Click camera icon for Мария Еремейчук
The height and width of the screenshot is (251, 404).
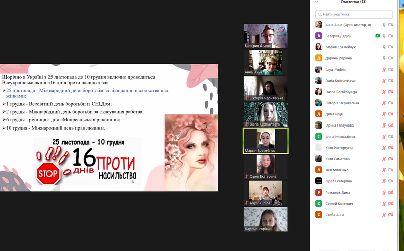tap(390, 47)
